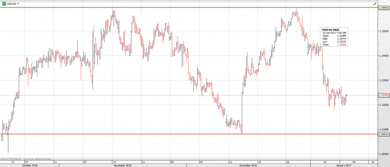Screen dimensions: 390x167
Task: Click the red Close value 1.32395 in tooltip
Action: pos(342,45)
